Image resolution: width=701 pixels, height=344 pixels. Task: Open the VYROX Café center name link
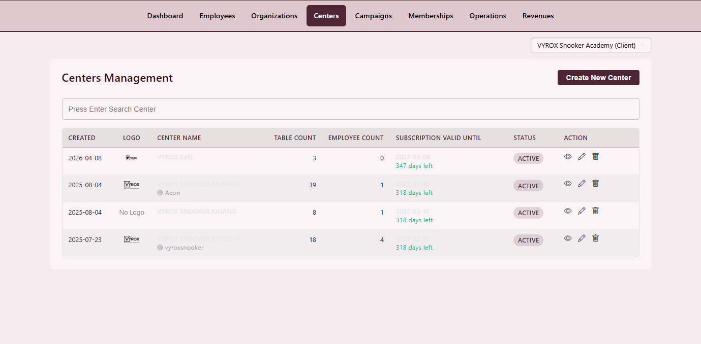coord(175,157)
